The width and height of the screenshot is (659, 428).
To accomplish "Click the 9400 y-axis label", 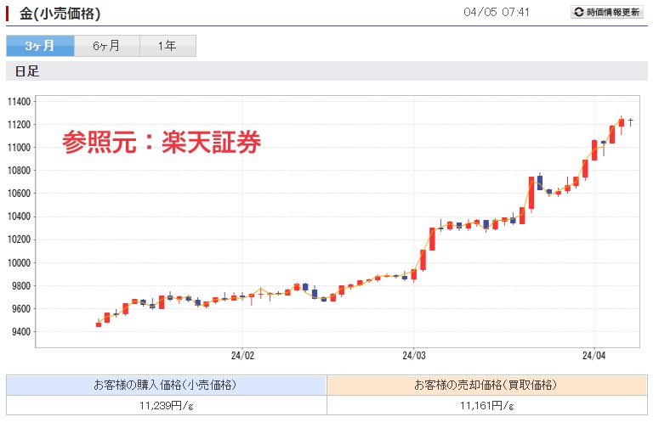I will coord(21,332).
